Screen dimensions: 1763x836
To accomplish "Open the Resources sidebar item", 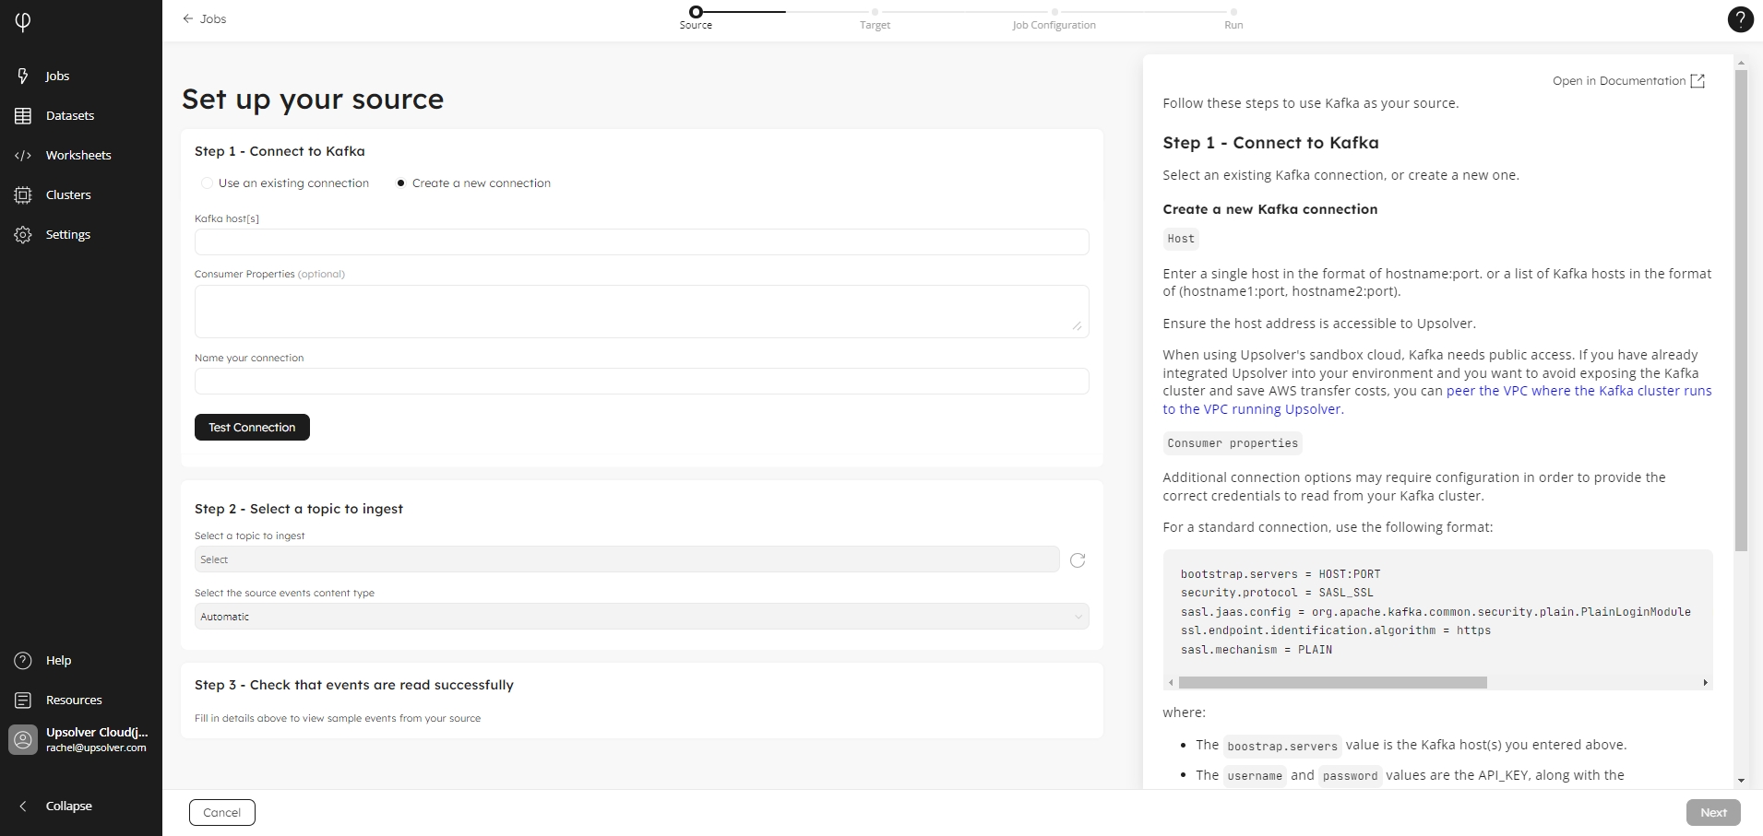I will (73, 700).
